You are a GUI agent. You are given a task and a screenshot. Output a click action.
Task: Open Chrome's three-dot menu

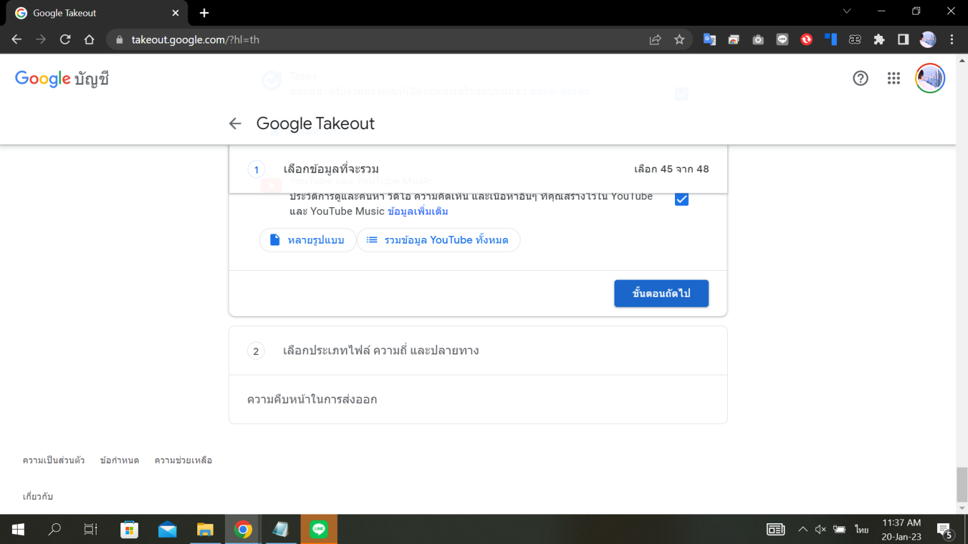tap(952, 39)
